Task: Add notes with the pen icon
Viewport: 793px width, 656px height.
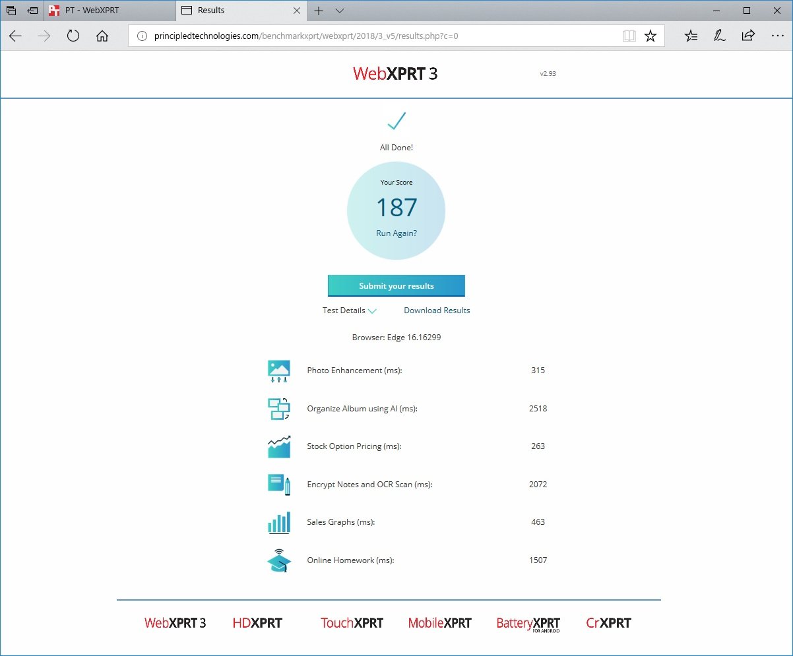Action: pyautogui.click(x=720, y=36)
